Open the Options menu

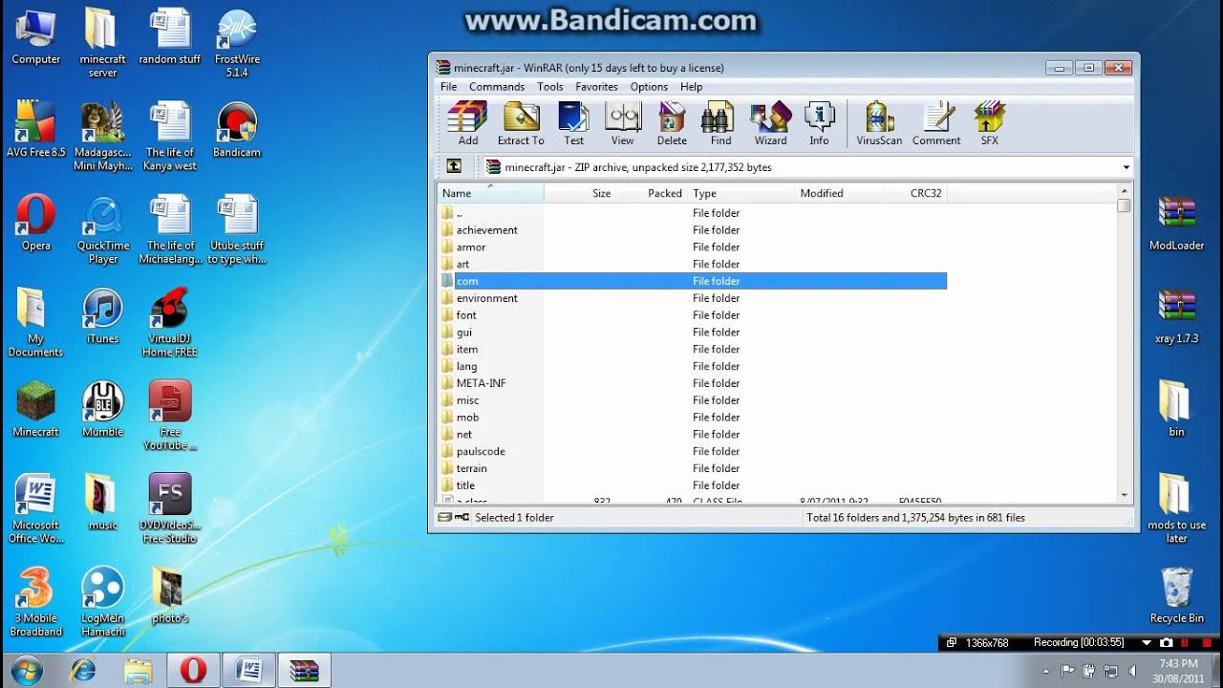[649, 87]
